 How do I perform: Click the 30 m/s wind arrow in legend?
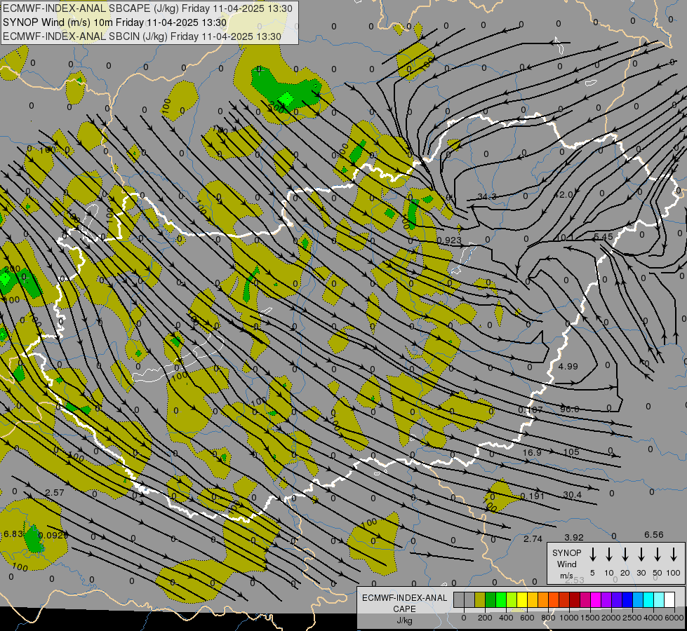tap(641, 554)
